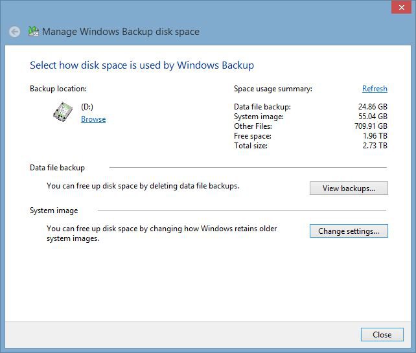This screenshot has width=416, height=353.
Task: Click the 2.73 TB total size value
Action: point(375,146)
